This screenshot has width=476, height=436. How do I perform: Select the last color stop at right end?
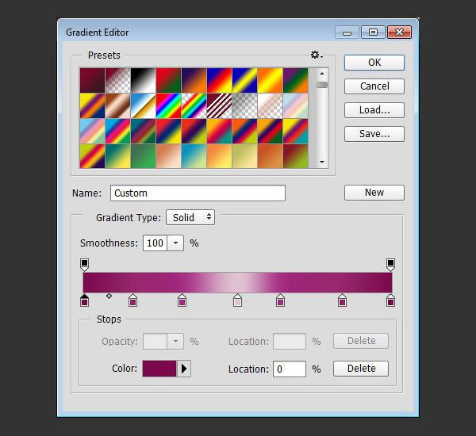coord(390,300)
